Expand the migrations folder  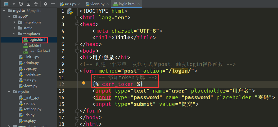click(15, 22)
